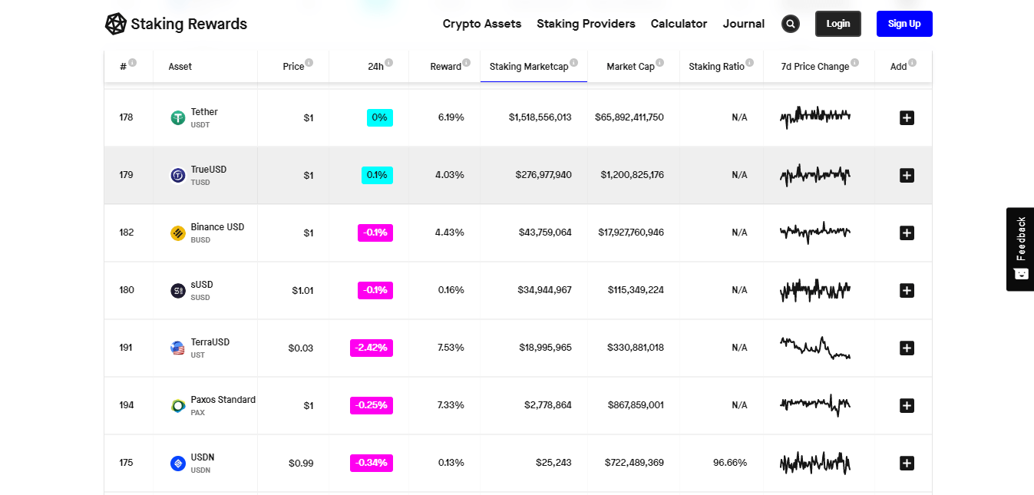
Task: Sort table by Reward column header
Action: point(445,67)
